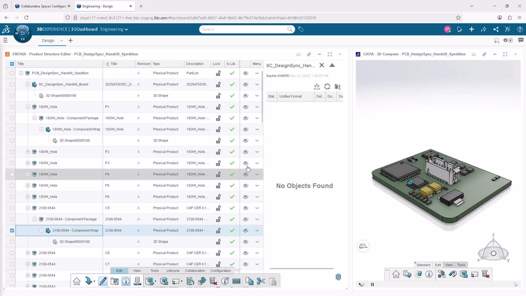Image resolution: width=526 pixels, height=296 pixels.
Task: Click Paste icon in ENOVIA toolbar
Action: pos(273,281)
